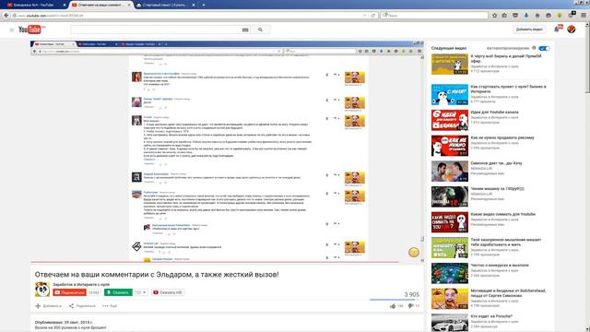Go to the Firefox home page icon
Viewport: 590px width, 332px height.
point(537,16)
